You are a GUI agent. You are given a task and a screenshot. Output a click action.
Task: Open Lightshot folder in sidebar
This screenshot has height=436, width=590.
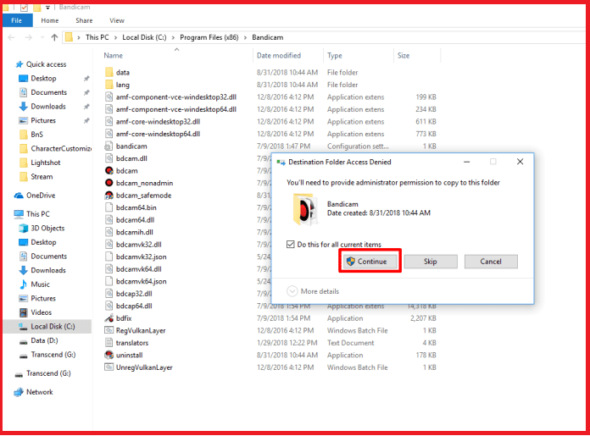click(x=46, y=163)
